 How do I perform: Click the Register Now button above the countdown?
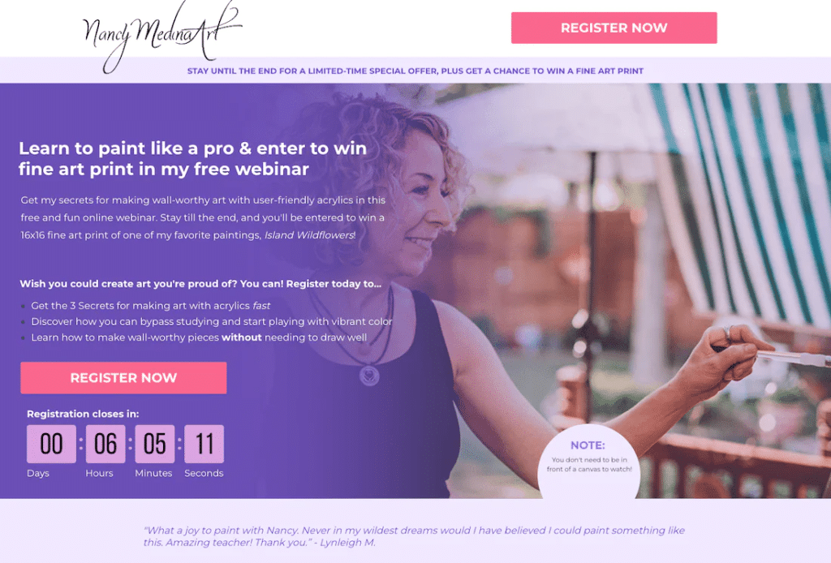point(123,377)
